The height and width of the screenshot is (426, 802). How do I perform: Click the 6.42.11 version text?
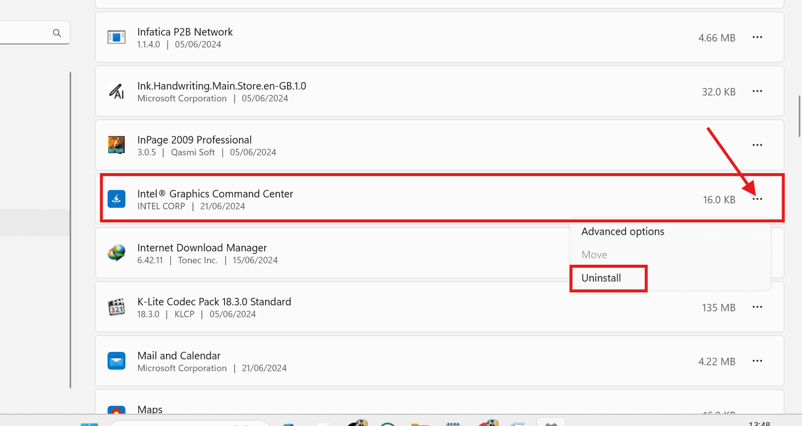click(150, 260)
